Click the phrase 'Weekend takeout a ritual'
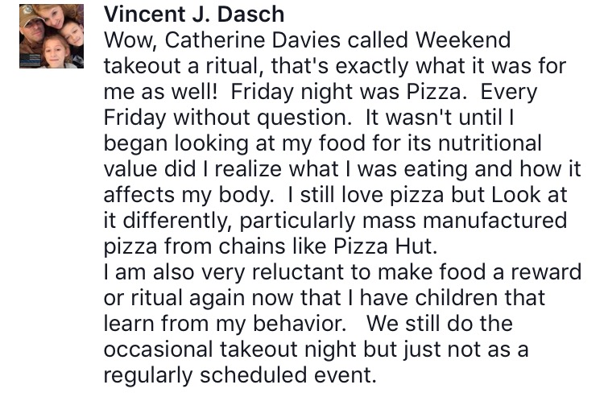 pyautogui.click(x=463, y=40)
